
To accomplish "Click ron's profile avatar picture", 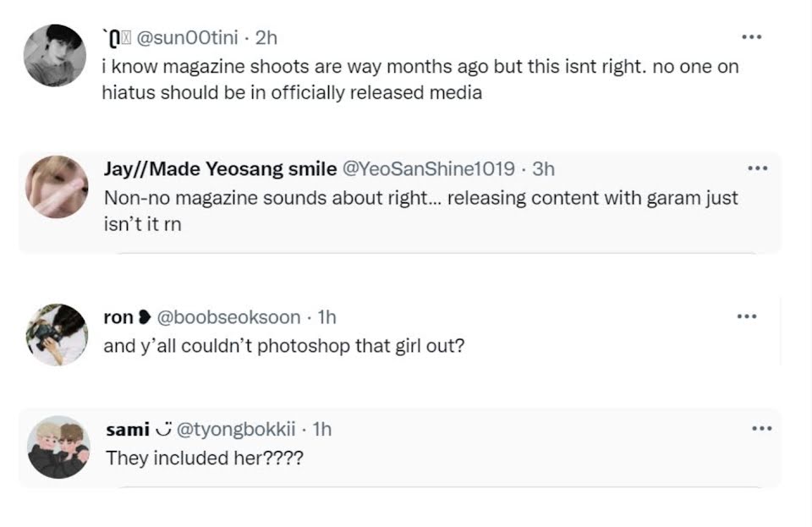I will pos(55,334).
